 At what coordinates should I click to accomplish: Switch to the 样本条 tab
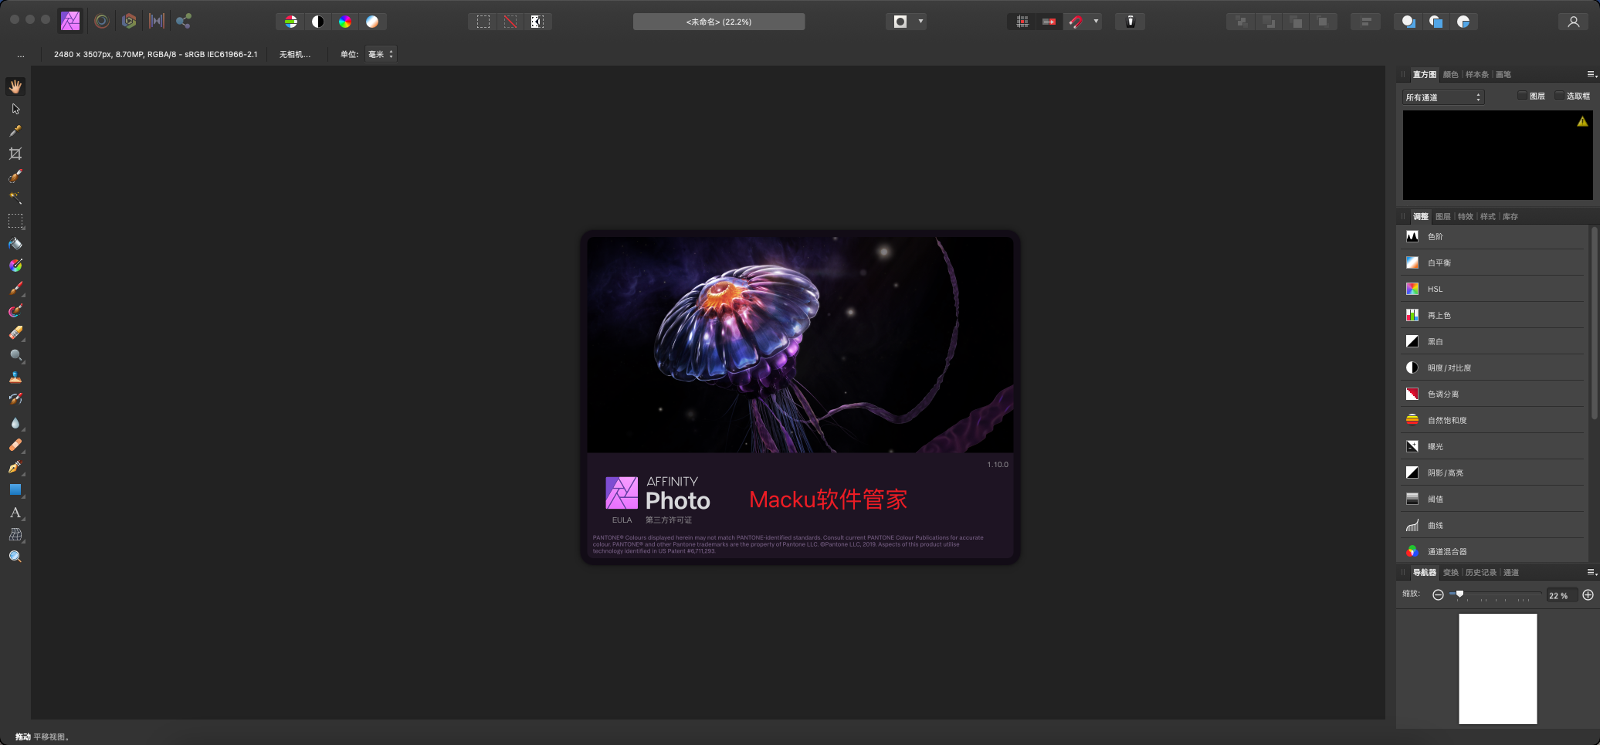tap(1477, 75)
